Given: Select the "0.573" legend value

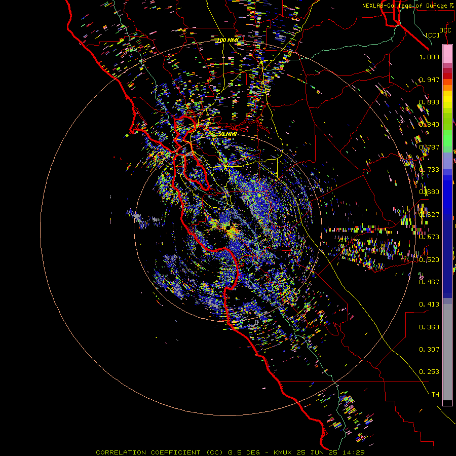Looking at the screenshot, I should pyautogui.click(x=429, y=237).
